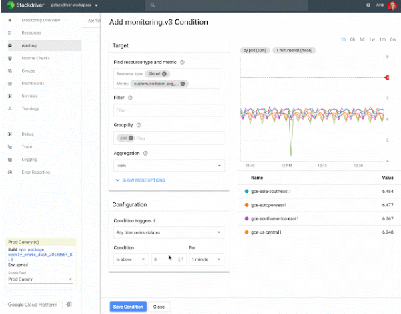The height and width of the screenshot is (314, 401).
Task: Select the 6h time range tab
Action: 352,39
